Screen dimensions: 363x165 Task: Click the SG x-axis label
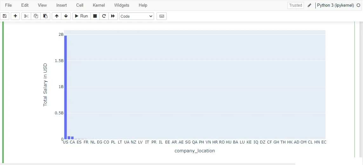tap(188, 142)
